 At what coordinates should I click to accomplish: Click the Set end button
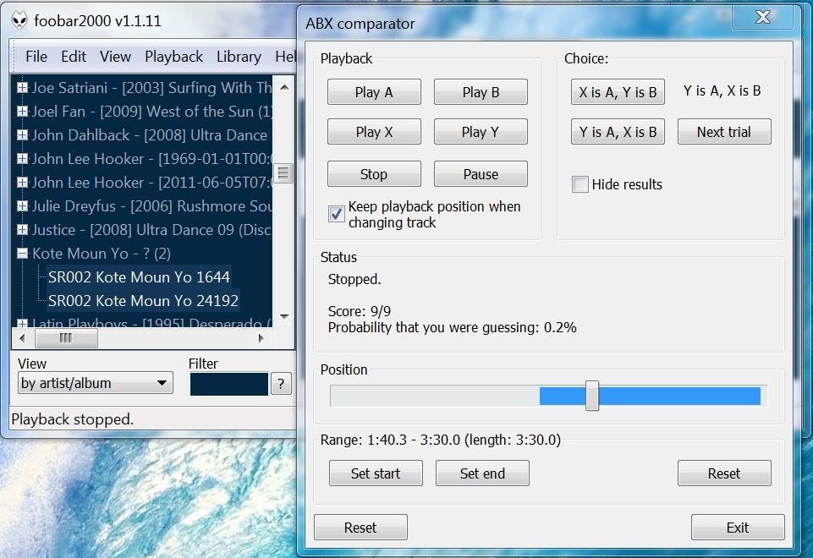(x=483, y=473)
